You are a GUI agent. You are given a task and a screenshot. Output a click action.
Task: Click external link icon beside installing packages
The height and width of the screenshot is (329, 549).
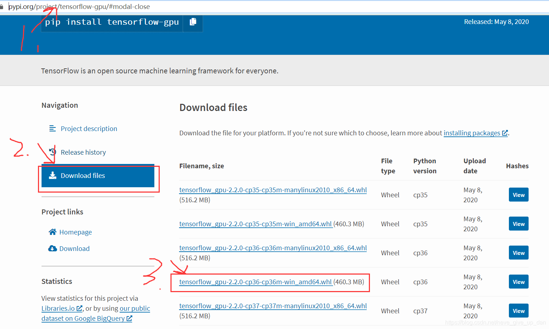505,133
